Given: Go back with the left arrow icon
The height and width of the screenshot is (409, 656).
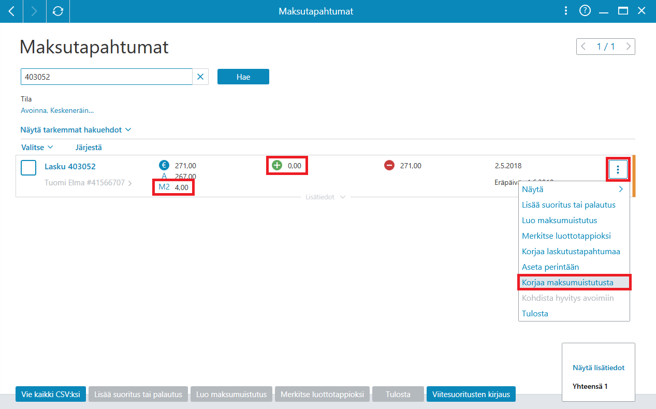Looking at the screenshot, I should click(x=11, y=11).
